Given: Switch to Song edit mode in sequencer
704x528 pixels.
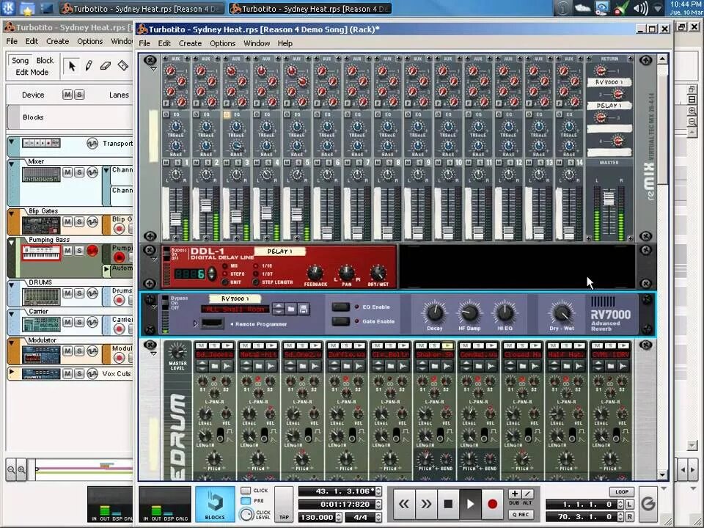Looking at the screenshot, I should (x=20, y=61).
